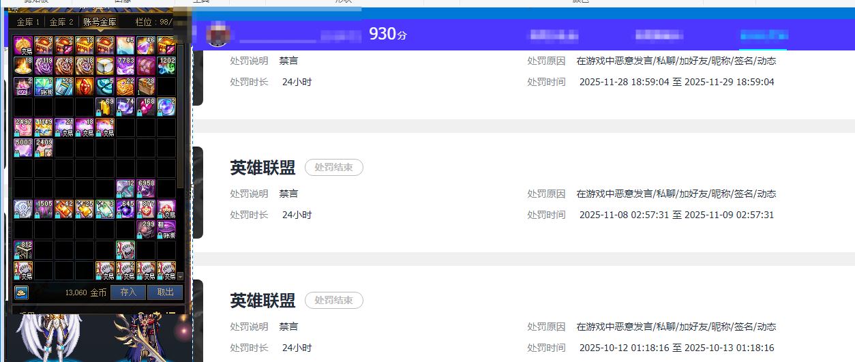Select the vault item with count 1202
This screenshot has width=855, height=362.
pos(166,66)
